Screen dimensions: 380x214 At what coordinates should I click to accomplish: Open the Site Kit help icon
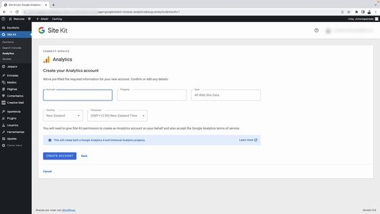click(316, 30)
